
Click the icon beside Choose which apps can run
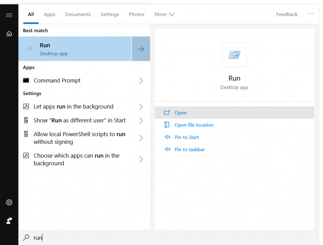tap(26, 156)
